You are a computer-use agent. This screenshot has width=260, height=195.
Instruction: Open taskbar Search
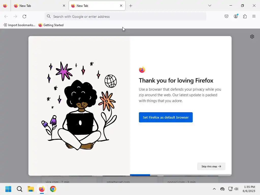[19, 189]
